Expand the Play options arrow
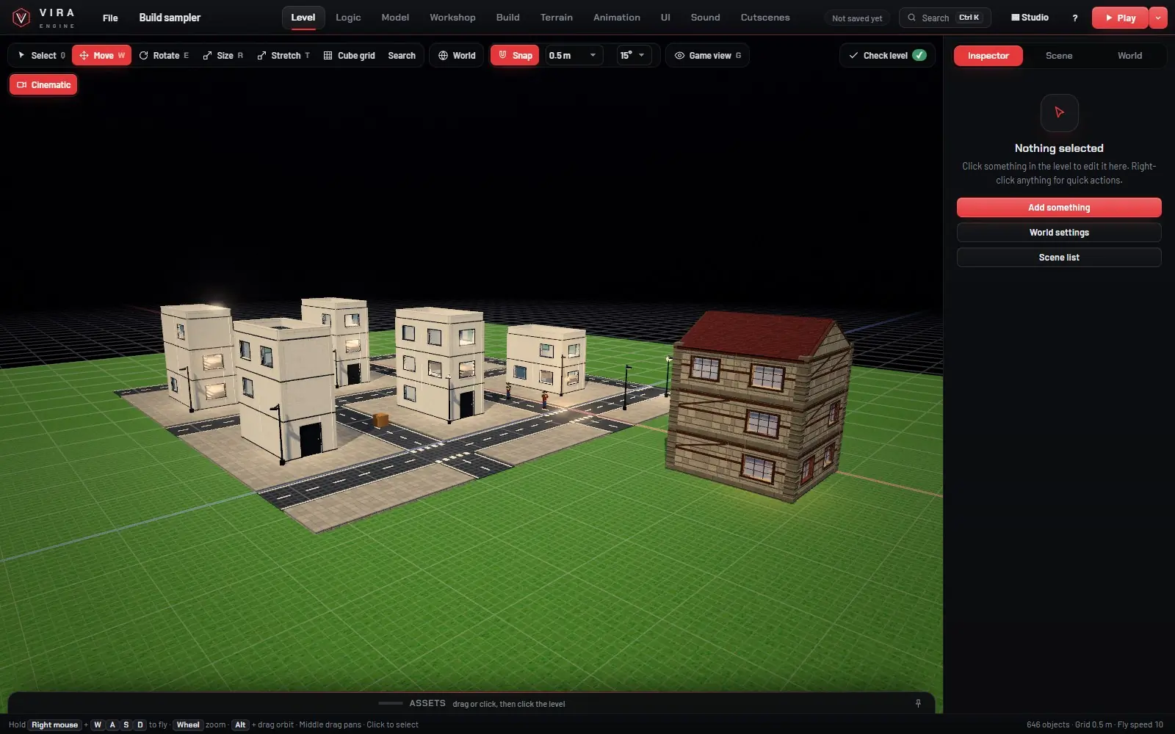 (x=1158, y=18)
